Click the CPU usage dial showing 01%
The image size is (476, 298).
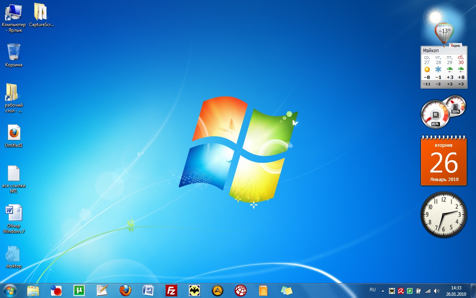435,115
